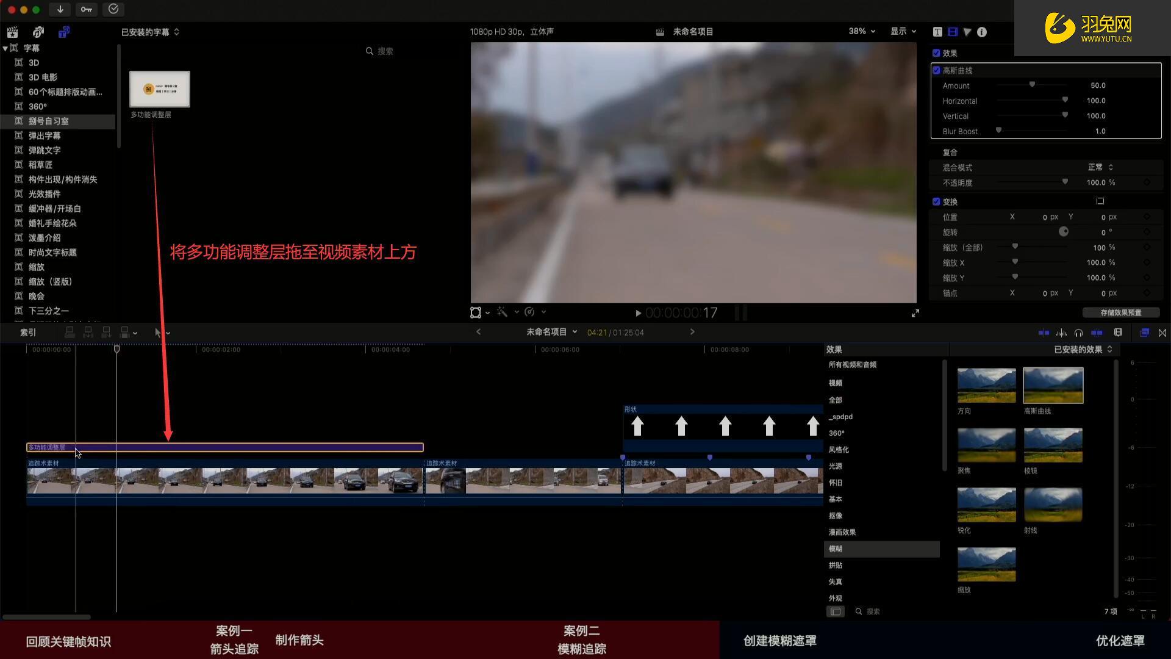Viewport: 1171px width, 659px height.
Task: Open the 38% zoom dropdown
Action: 862,31
